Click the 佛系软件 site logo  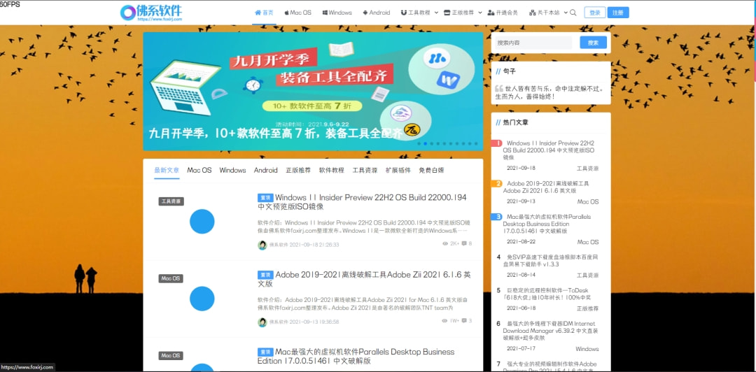tap(151, 13)
